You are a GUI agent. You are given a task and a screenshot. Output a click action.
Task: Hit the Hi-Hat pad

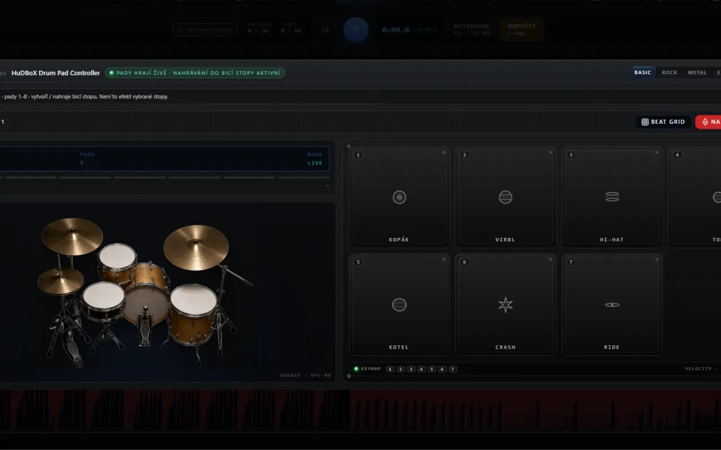click(612, 197)
